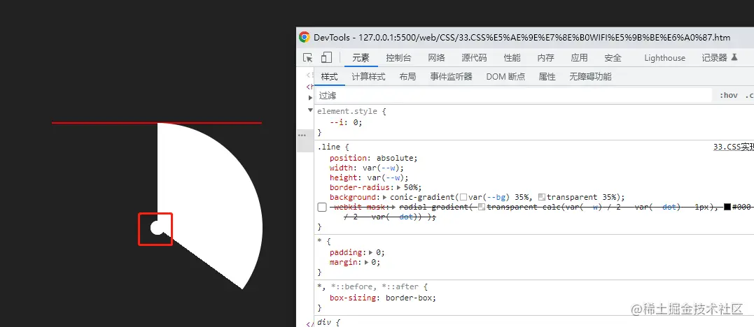The height and width of the screenshot is (327, 754).
Task: Open the black #000 color swatch
Action: [x=727, y=207]
